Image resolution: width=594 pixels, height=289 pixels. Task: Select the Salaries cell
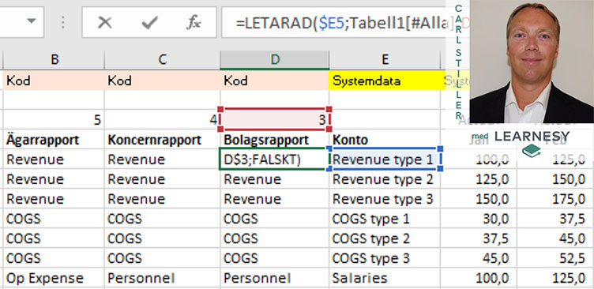[385, 278]
